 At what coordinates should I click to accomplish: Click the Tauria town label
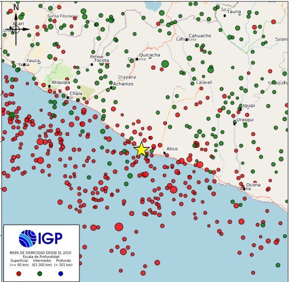pos(234,12)
